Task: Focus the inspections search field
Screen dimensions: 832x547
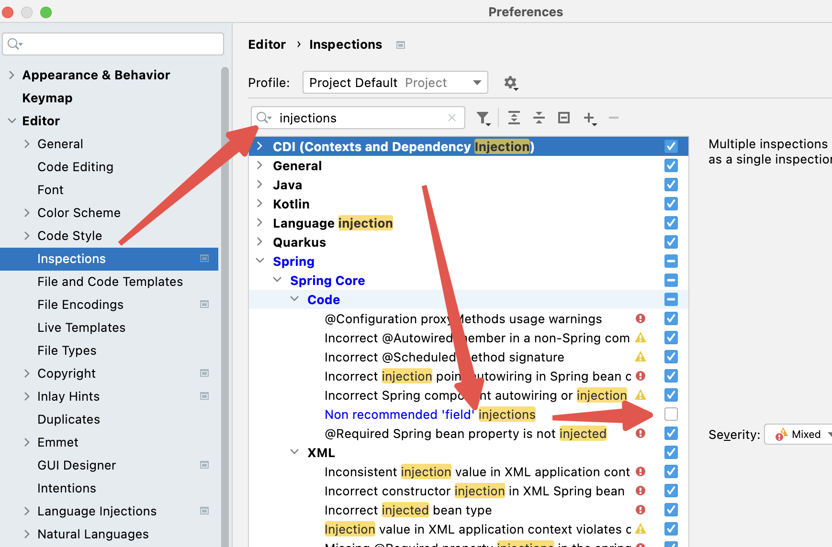Action: click(358, 118)
